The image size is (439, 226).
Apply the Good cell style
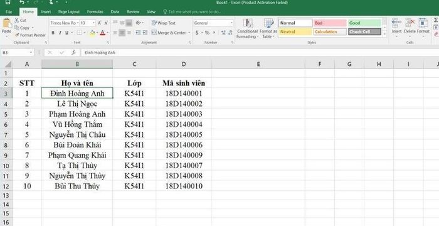(x=364, y=23)
